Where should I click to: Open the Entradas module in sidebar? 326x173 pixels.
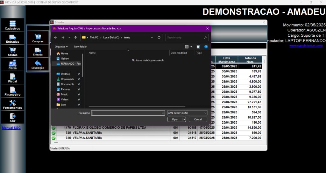(12, 38)
